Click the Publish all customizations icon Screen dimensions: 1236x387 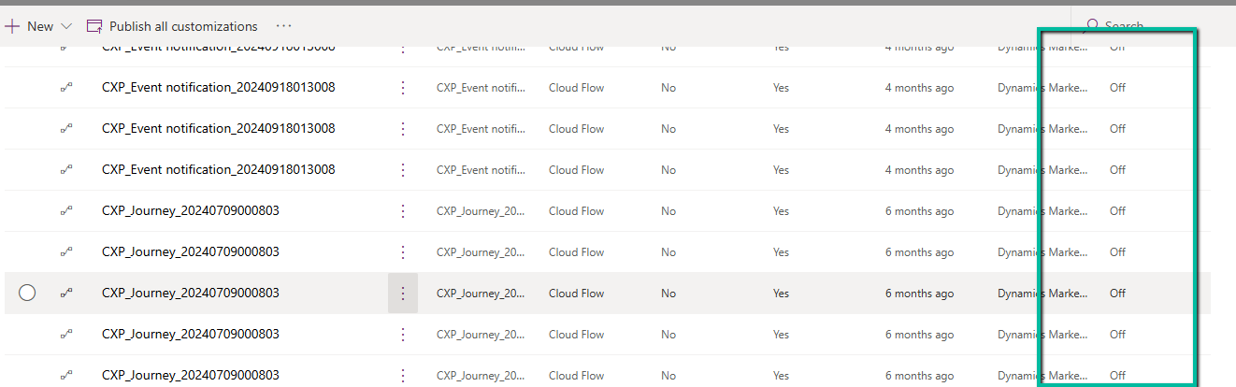(x=94, y=26)
